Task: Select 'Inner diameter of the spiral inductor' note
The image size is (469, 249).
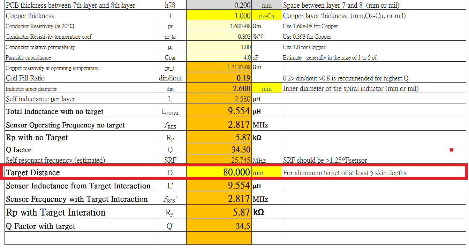Action: 351,88
